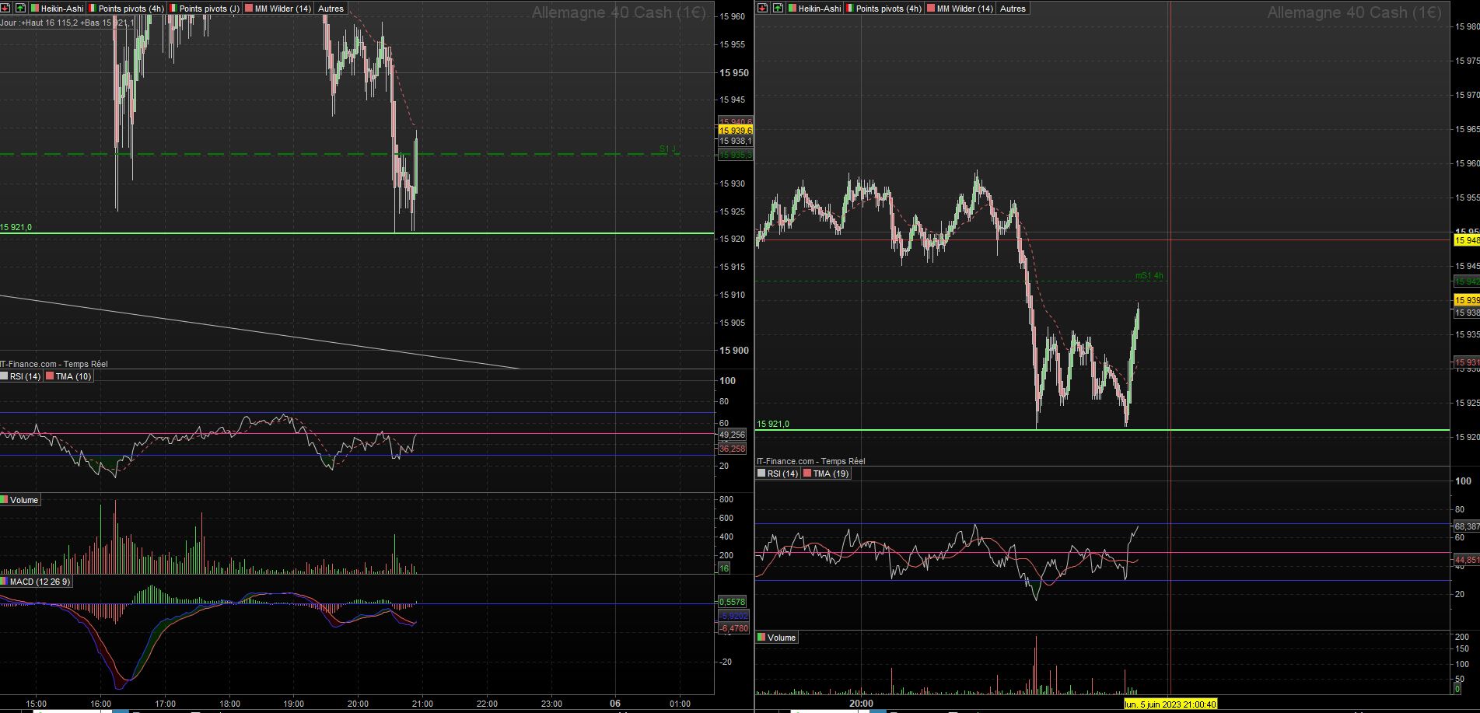Click the 49,256 RSI value label

[732, 435]
